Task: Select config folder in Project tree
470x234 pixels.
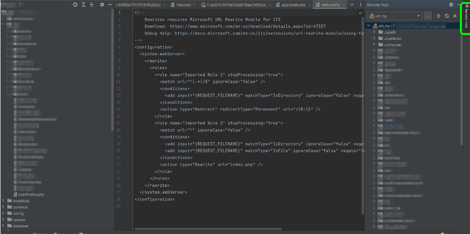Action: [18, 213]
